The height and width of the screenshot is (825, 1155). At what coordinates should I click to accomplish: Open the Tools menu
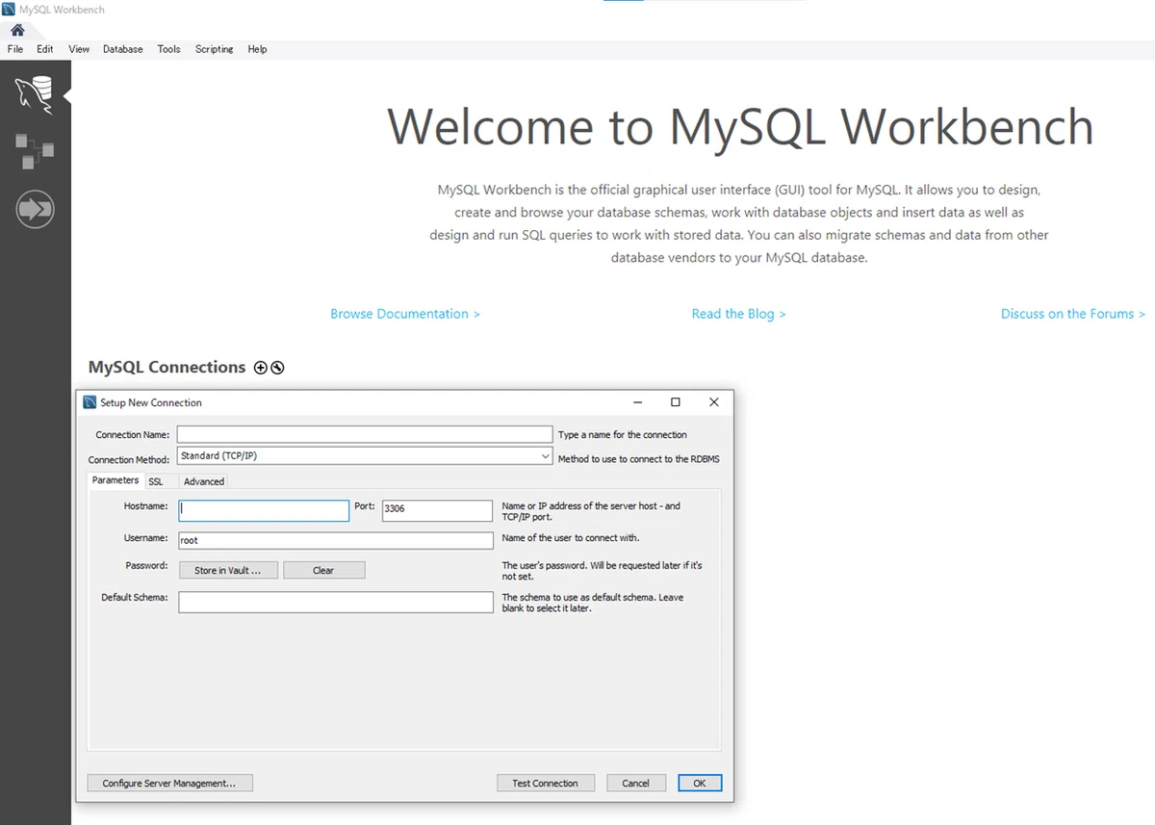coord(168,49)
